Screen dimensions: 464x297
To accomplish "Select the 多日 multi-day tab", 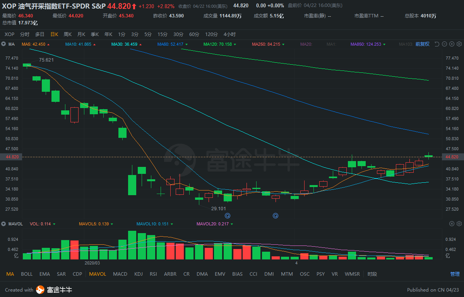I will (x=39, y=34).
